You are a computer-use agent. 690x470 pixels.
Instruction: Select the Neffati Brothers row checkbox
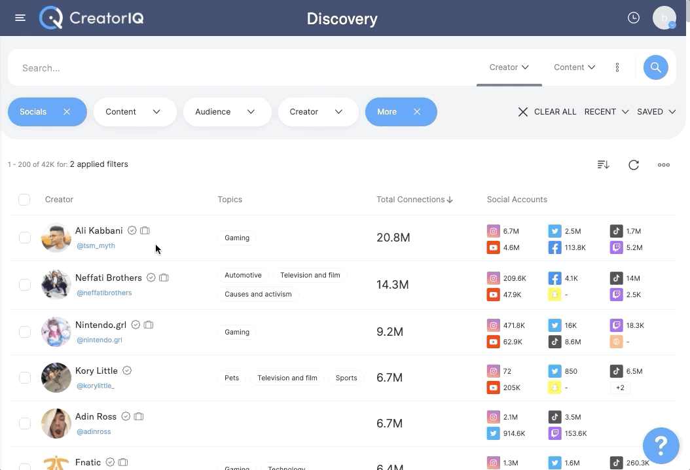click(25, 285)
